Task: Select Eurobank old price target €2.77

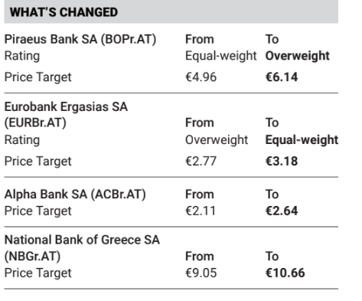Action: pyautogui.click(x=201, y=162)
